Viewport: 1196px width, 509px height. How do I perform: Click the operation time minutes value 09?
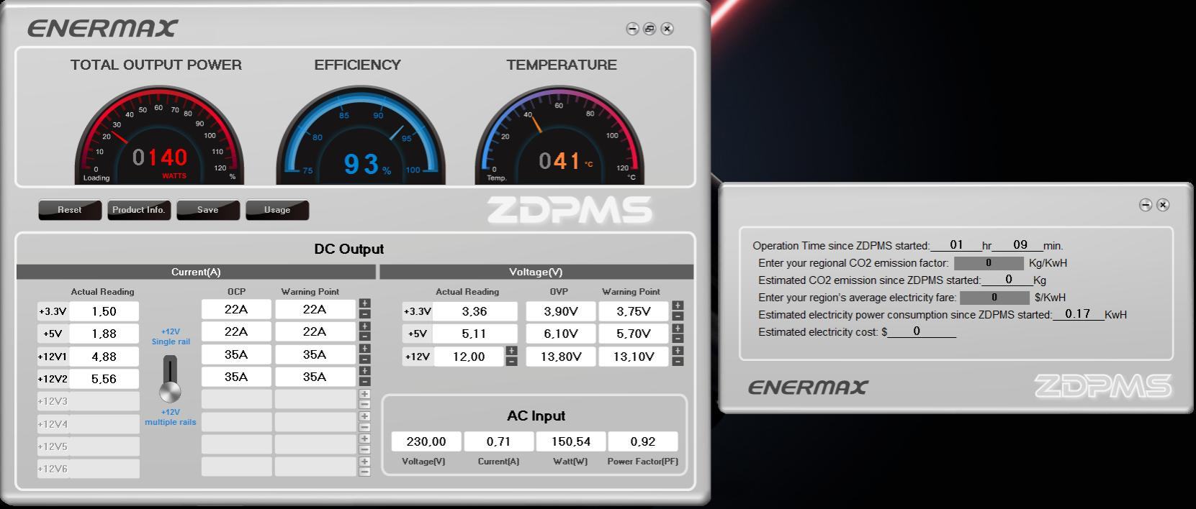[1020, 245]
